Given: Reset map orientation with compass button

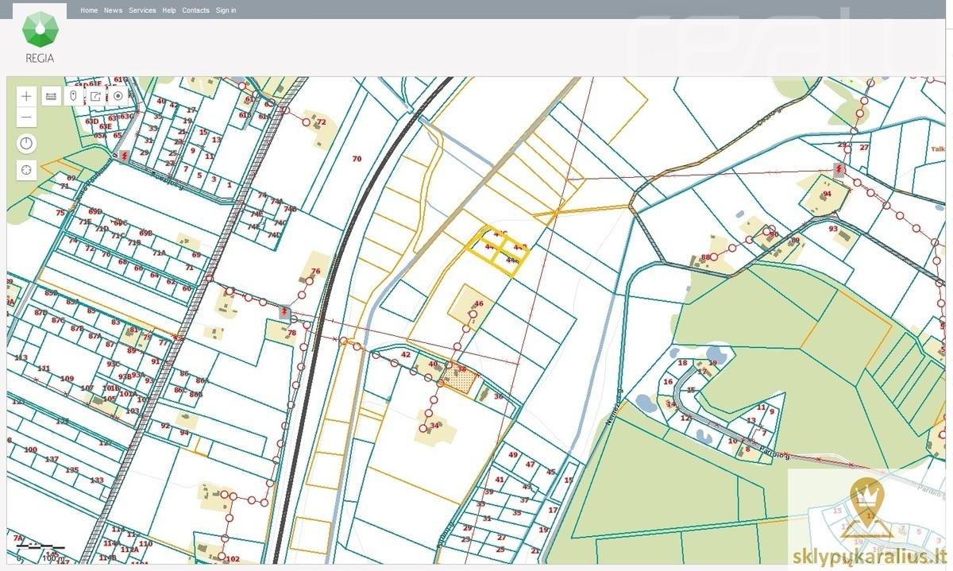Looking at the screenshot, I should pos(27,144).
